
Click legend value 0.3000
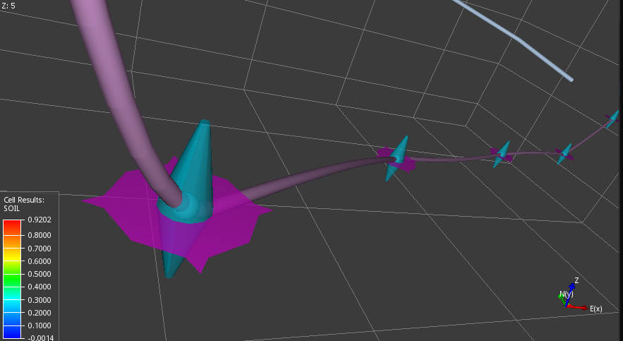(x=40, y=300)
